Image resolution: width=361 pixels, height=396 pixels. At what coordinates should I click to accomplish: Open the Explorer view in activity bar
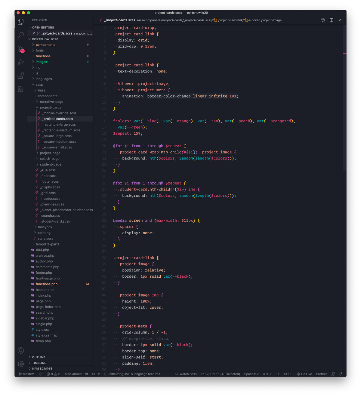tap(21, 22)
